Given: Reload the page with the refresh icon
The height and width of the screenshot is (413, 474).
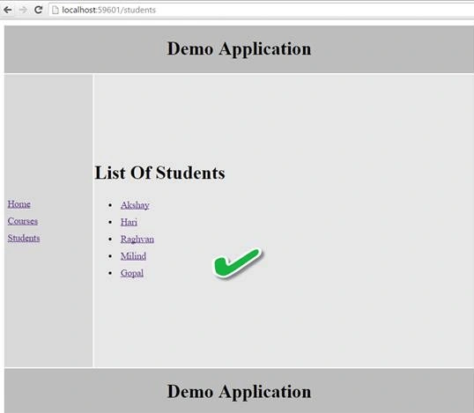Looking at the screenshot, I should [x=39, y=10].
